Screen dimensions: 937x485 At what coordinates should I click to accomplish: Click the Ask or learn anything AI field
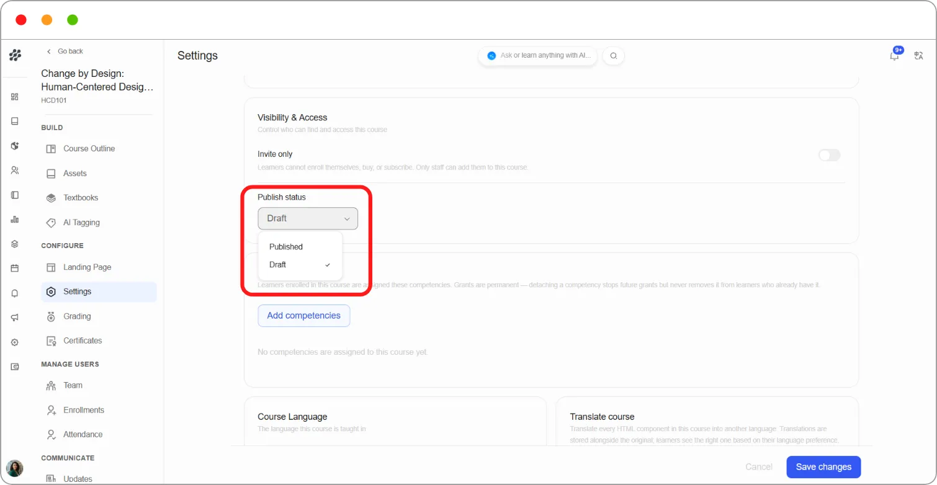coord(538,56)
